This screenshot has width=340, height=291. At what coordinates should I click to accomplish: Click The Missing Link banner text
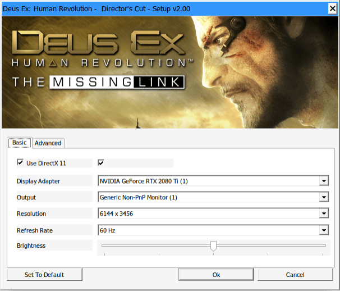[x=98, y=83]
